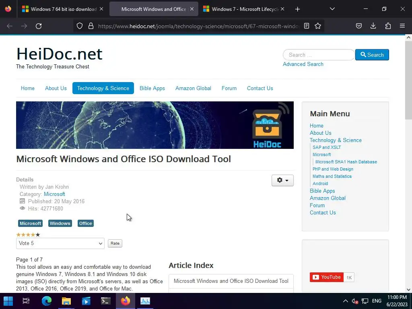Open Home in the Main Menu sidebar

tap(316, 126)
